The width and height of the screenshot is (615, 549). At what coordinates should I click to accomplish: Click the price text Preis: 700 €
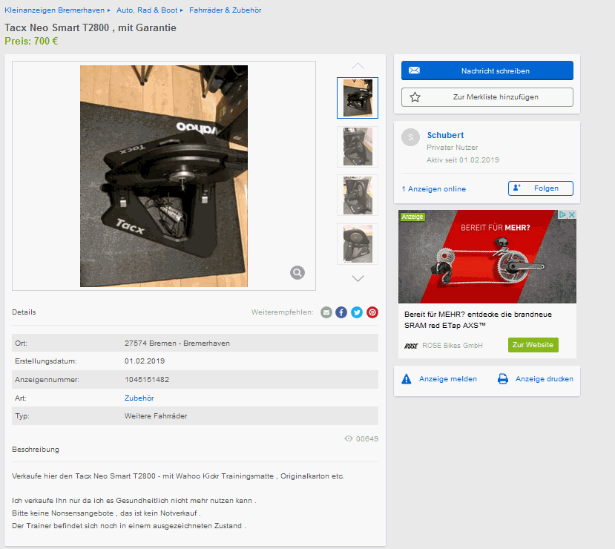pos(31,42)
